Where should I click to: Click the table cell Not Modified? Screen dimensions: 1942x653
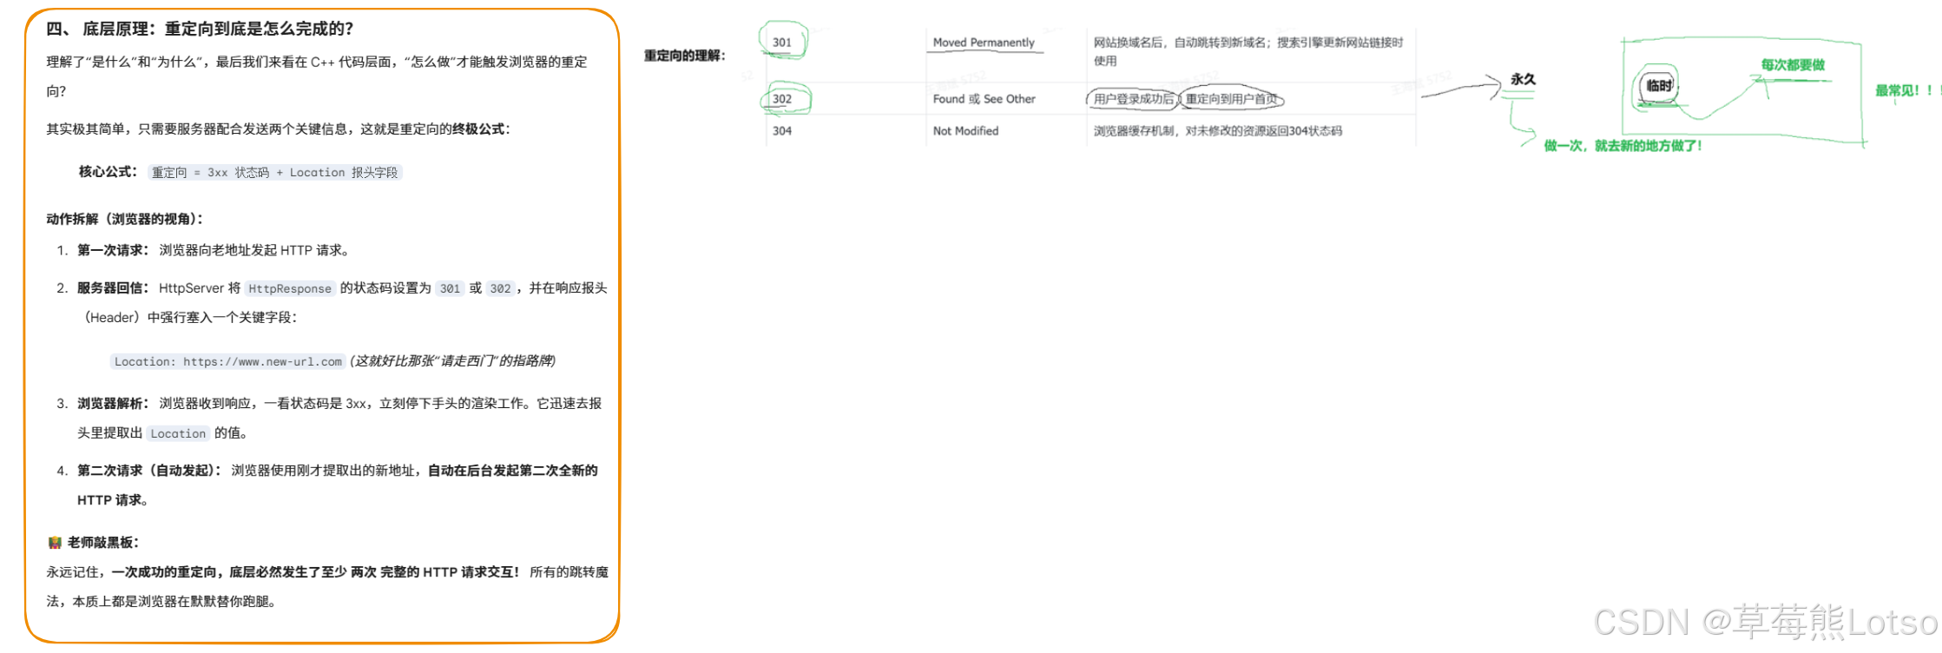point(965,131)
